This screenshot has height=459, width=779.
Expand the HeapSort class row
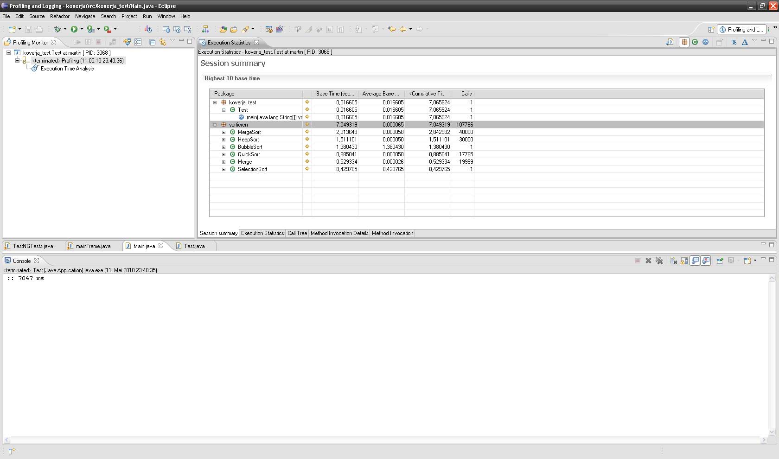[223, 140]
